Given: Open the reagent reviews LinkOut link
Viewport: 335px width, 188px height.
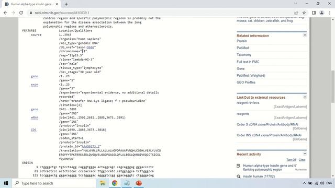Looking at the screenshot, I should point(248,103).
